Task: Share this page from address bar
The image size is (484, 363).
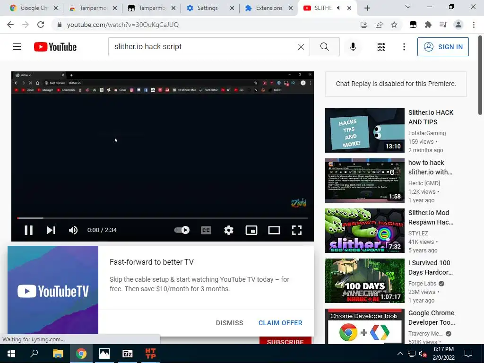Action: [x=379, y=25]
